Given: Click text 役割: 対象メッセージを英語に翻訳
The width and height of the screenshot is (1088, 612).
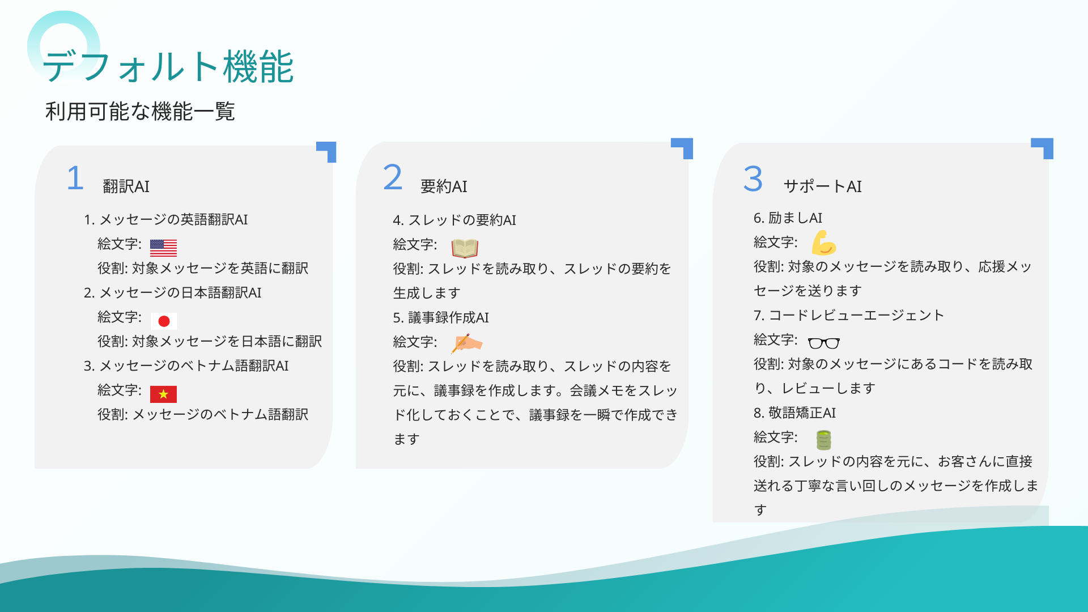Looking at the screenshot, I should (203, 268).
